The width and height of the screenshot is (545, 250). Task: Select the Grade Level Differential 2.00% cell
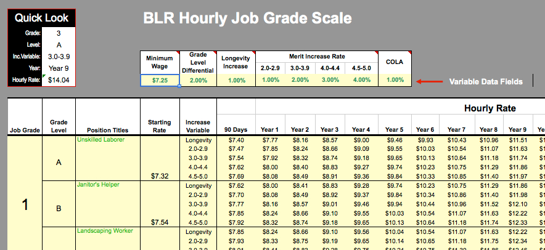198,80
